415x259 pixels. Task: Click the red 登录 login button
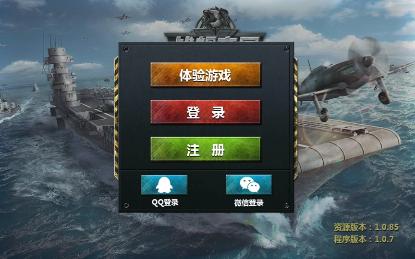(x=206, y=112)
